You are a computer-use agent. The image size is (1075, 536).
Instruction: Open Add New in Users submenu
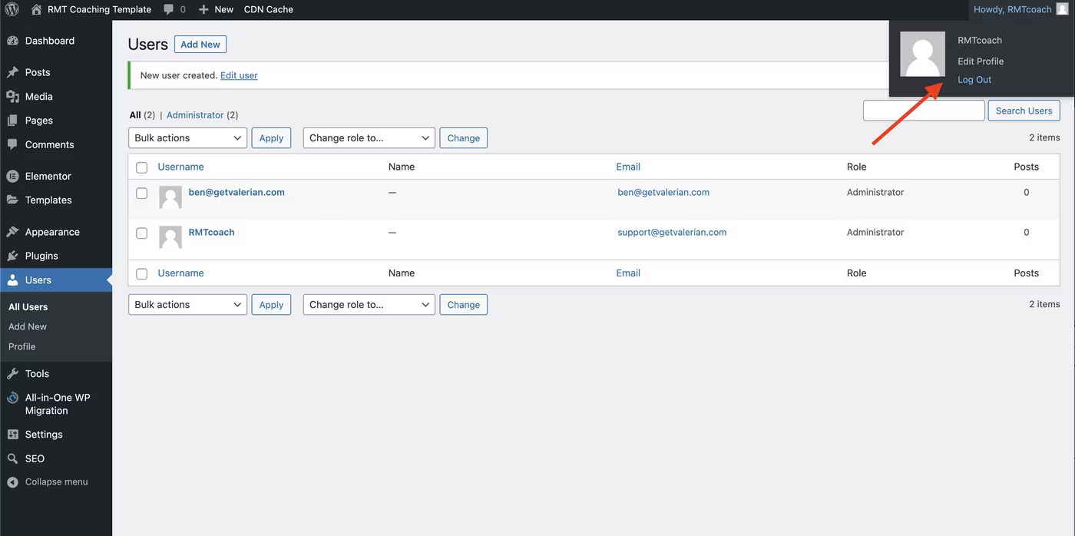28,326
